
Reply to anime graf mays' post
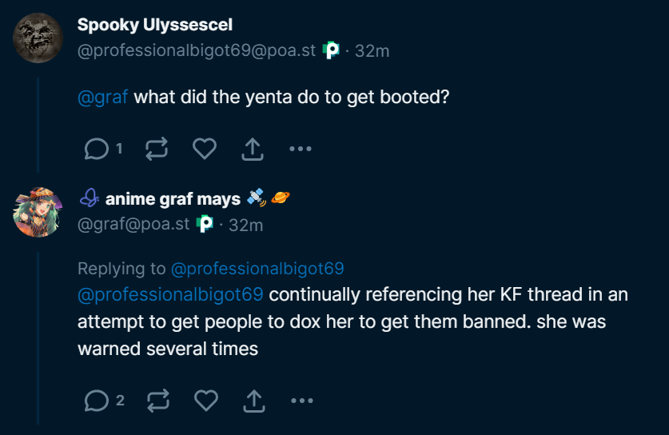[97, 400]
